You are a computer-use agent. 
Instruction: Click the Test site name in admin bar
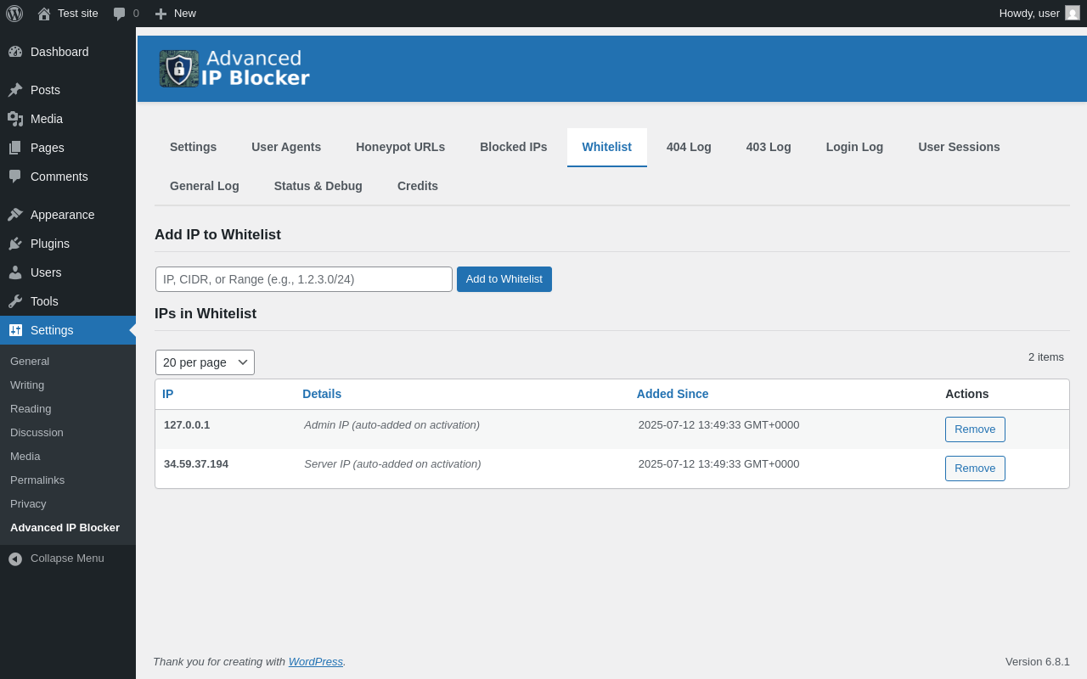78,14
